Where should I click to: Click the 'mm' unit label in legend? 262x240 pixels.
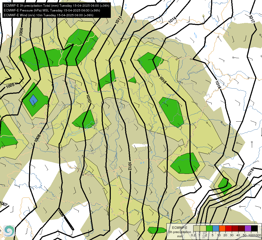180,236
